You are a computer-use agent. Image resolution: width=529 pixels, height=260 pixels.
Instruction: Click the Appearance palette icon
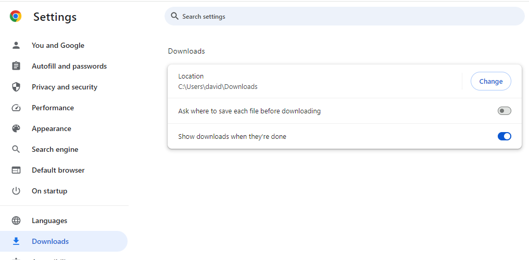pyautogui.click(x=16, y=128)
